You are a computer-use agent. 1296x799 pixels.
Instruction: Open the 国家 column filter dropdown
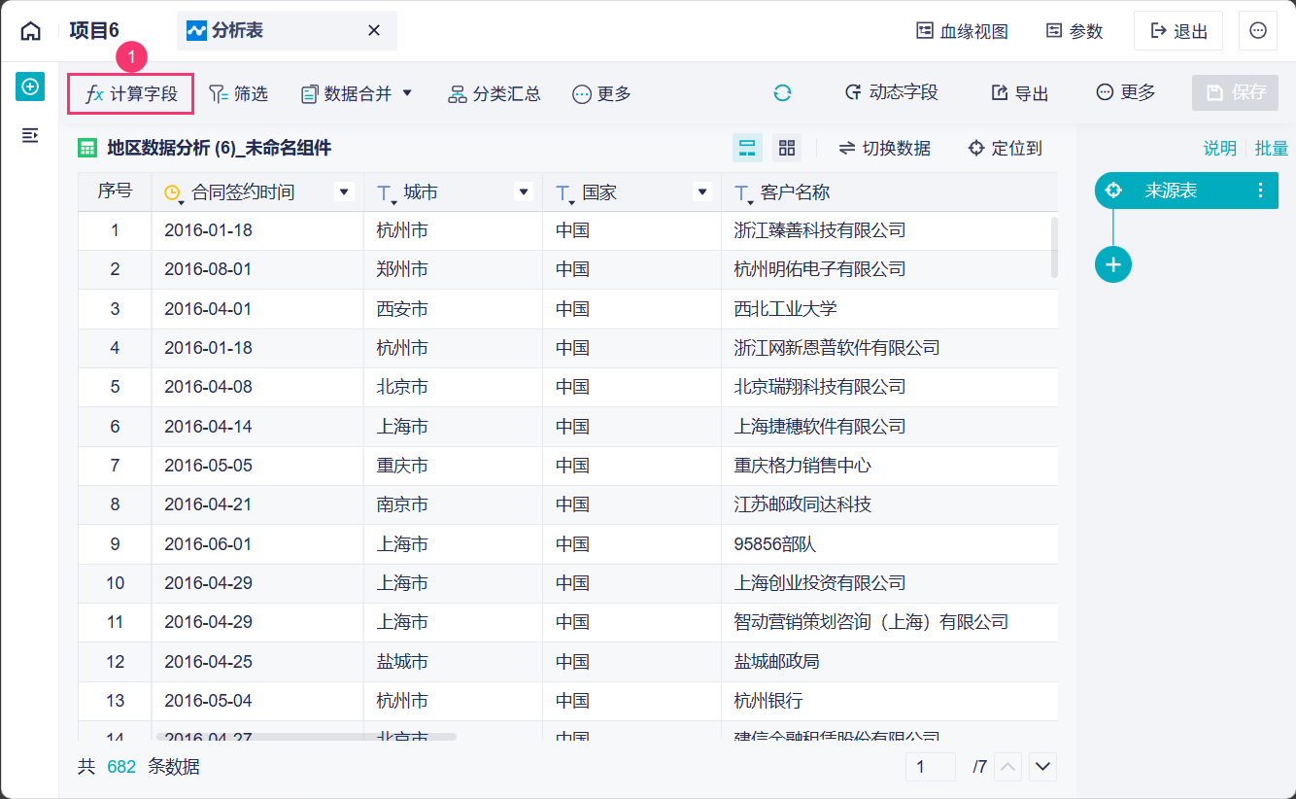pos(701,191)
